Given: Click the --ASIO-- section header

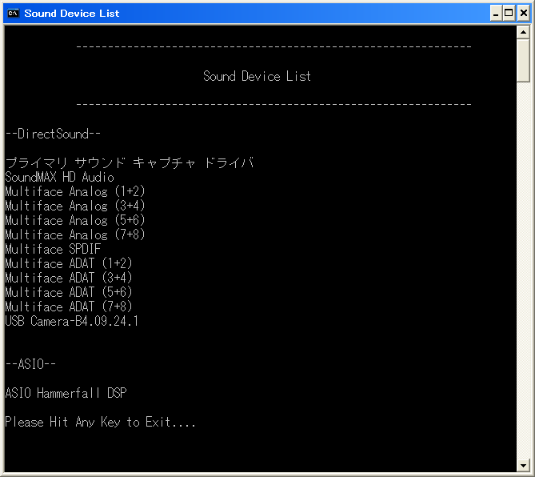Looking at the screenshot, I should click(x=30, y=364).
